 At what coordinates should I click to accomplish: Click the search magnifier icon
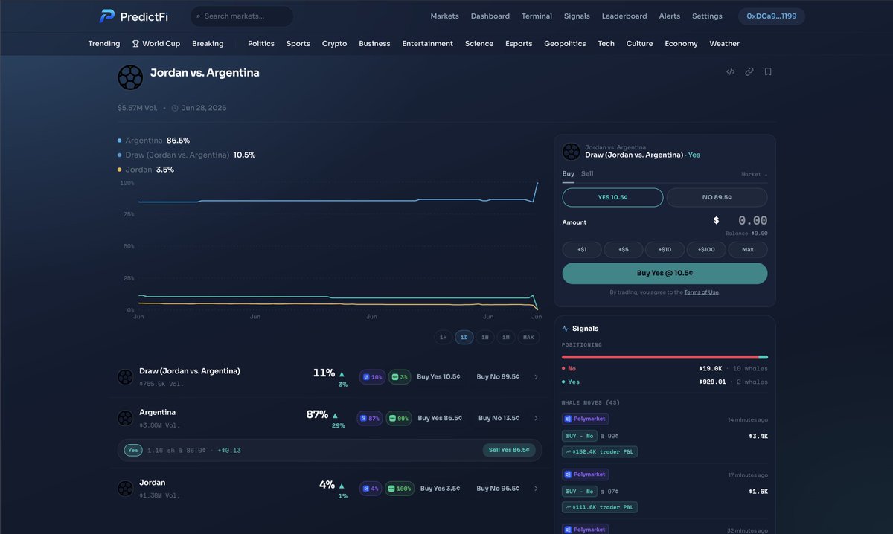[199, 16]
